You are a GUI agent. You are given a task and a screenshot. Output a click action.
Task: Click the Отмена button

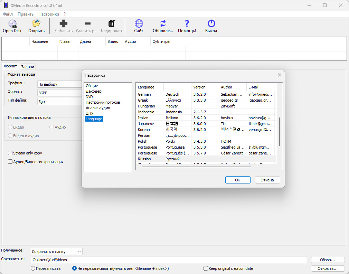[x=267, y=180]
